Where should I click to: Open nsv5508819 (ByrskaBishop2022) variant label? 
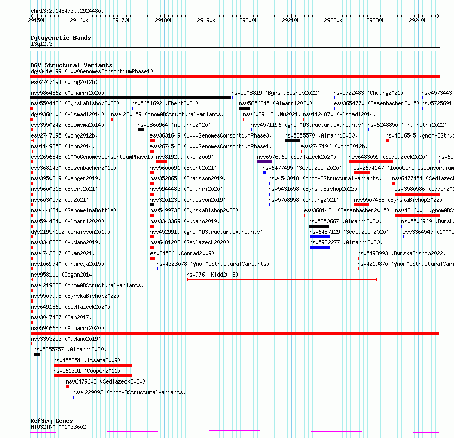pyautogui.click(x=275, y=93)
